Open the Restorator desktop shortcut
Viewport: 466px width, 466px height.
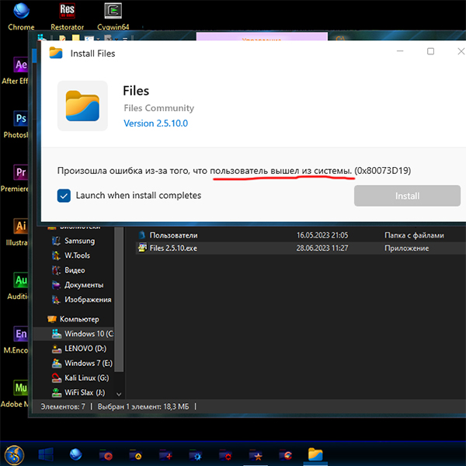tap(67, 16)
